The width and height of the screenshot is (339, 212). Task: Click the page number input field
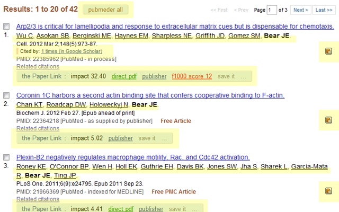(272, 10)
